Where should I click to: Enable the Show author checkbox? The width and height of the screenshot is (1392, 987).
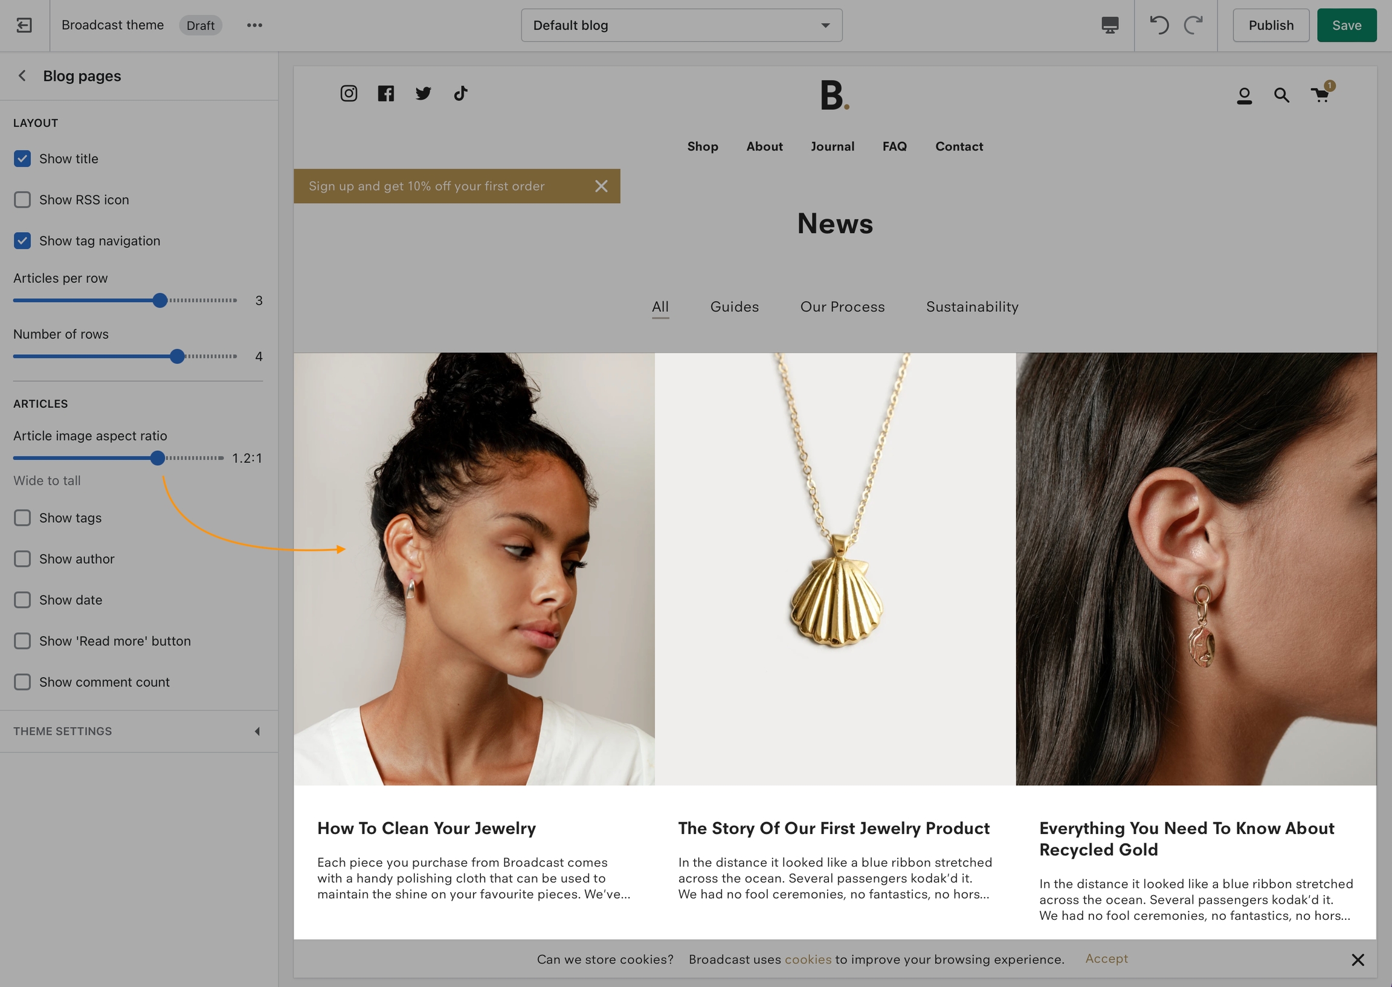pyautogui.click(x=22, y=559)
